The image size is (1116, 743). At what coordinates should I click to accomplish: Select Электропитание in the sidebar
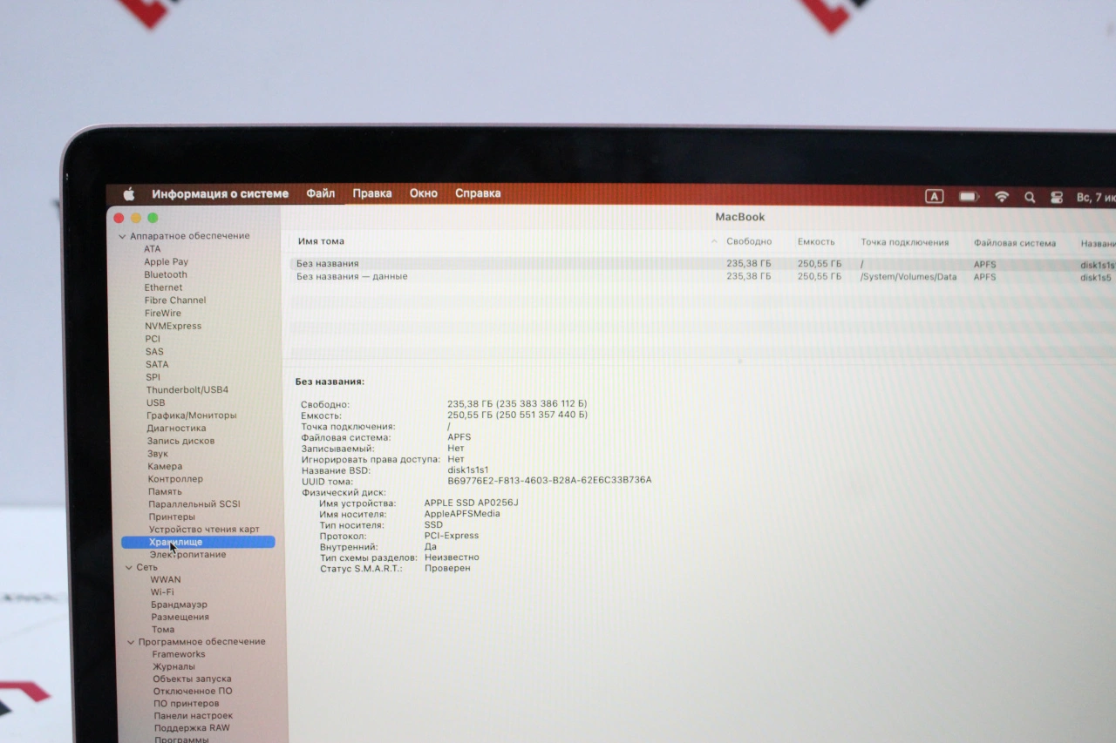click(187, 555)
